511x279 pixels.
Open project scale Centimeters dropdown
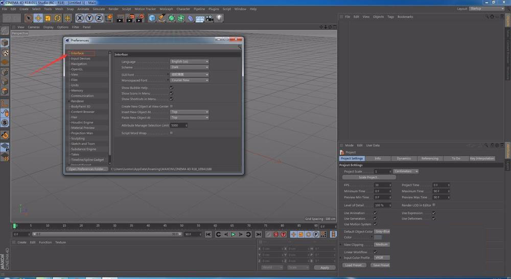tap(406, 172)
